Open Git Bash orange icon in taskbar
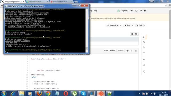The width and height of the screenshot is (171, 96). tap(101, 93)
